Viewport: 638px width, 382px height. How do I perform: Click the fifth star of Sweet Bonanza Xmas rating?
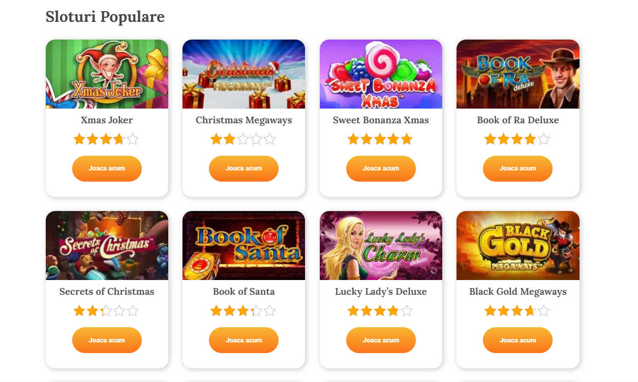pos(407,139)
